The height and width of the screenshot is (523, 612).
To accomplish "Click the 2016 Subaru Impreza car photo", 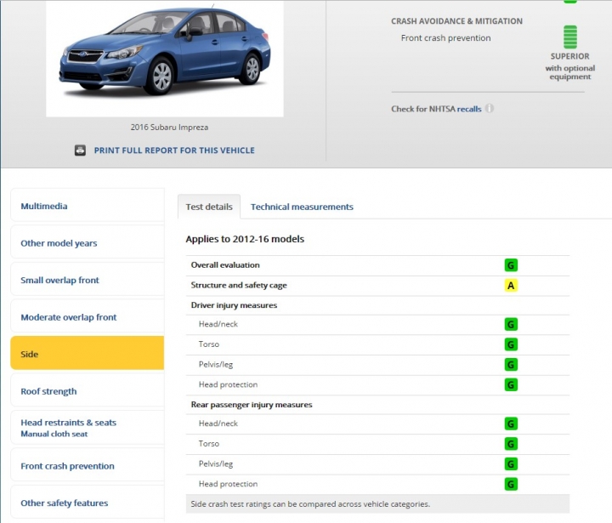I will point(165,58).
